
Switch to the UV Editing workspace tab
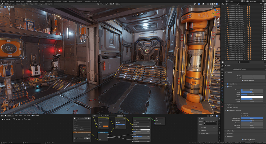49,2
